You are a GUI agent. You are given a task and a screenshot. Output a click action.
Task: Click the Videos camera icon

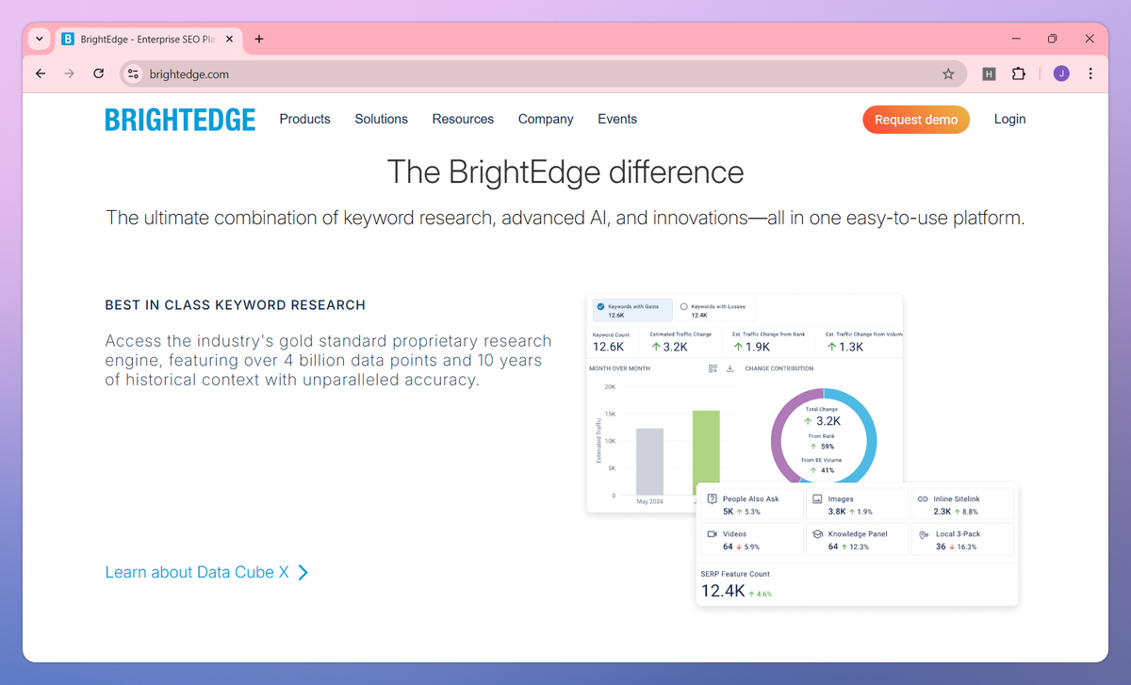pyautogui.click(x=713, y=534)
